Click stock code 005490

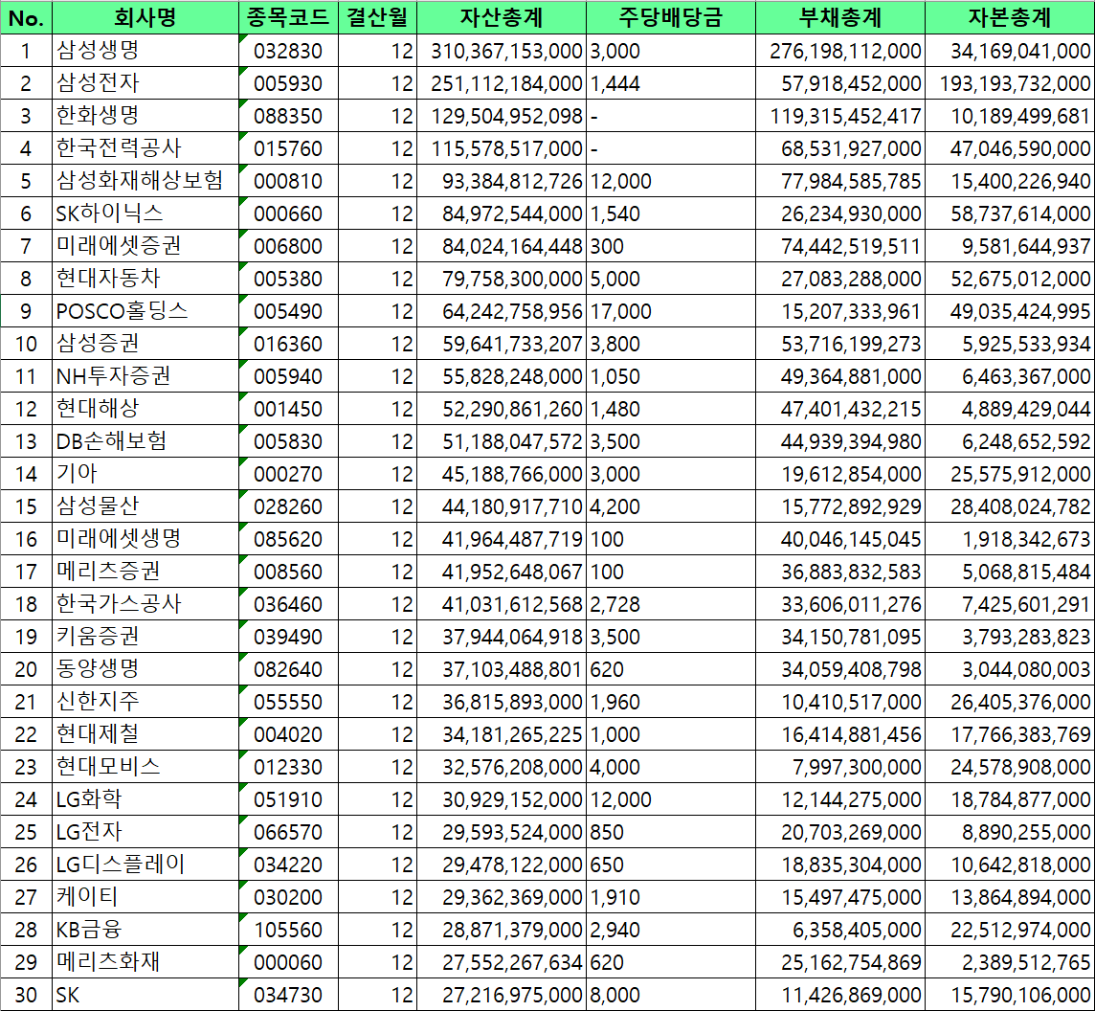(x=288, y=311)
